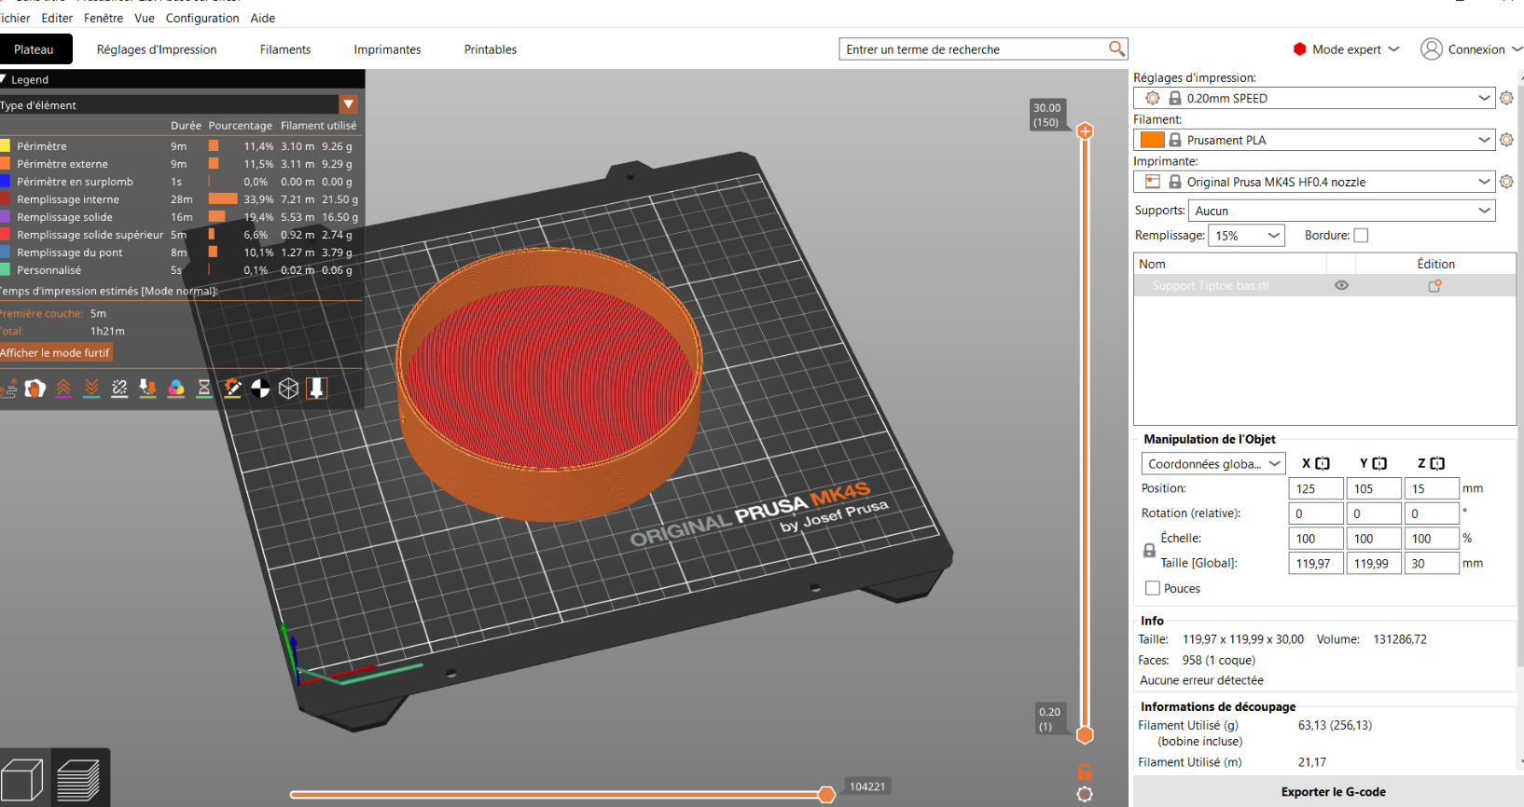The image size is (1524, 807).
Task: Click the vertical slider lock icon
Action: click(x=1085, y=772)
